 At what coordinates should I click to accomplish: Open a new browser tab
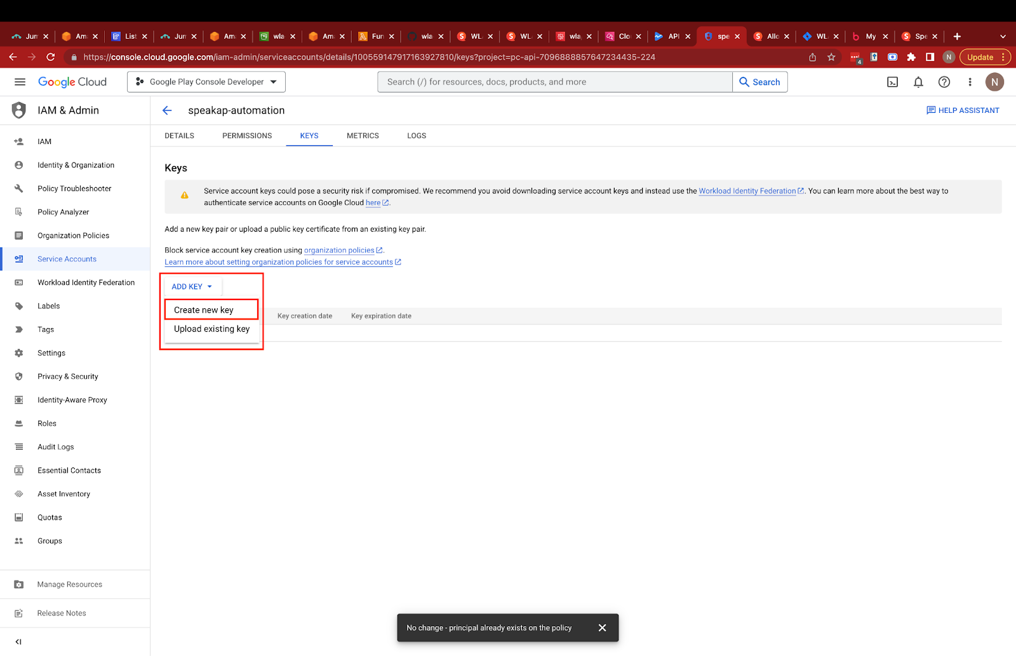[957, 36]
